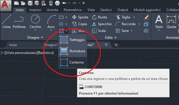Image resolution: width=179 pixels, height=105 pixels.
Task: Click the Open folder icon
Action: 23,3
